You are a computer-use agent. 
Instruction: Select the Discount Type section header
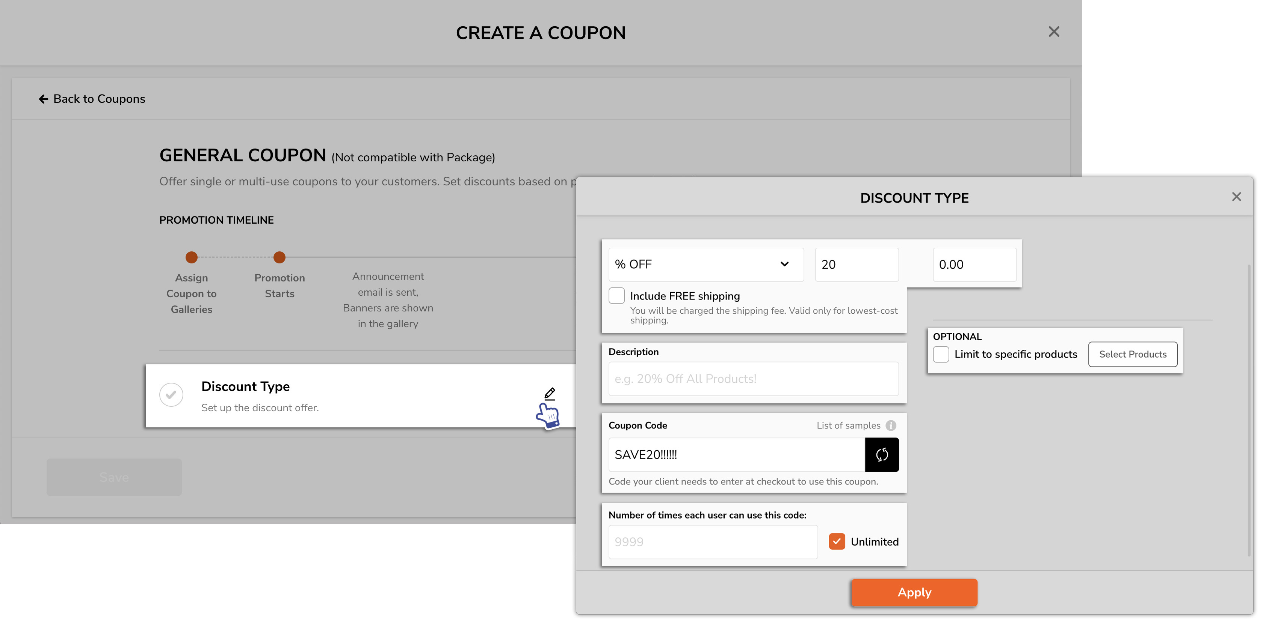click(245, 386)
